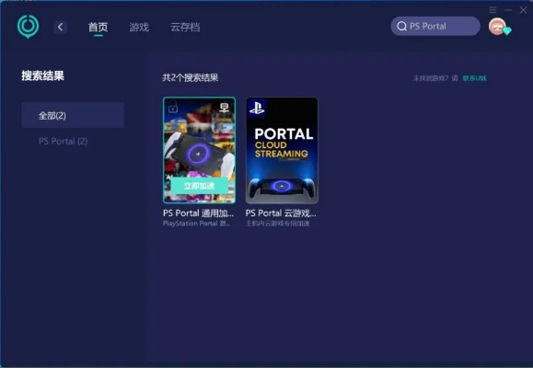533x368 pixels.
Task: Close the accelerator window
Action: coord(523,10)
